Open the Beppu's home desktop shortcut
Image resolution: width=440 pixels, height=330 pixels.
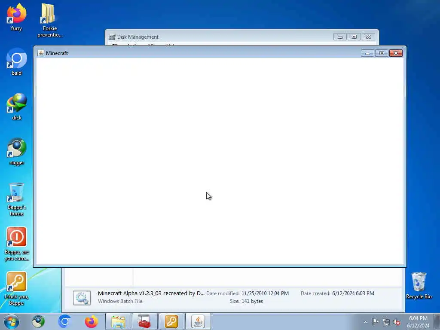click(x=17, y=199)
